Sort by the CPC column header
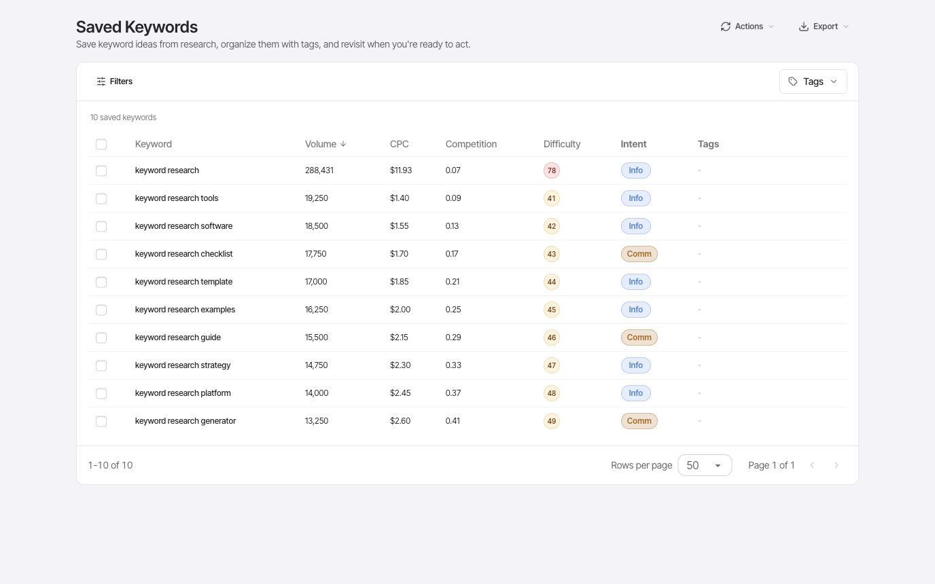 point(400,144)
